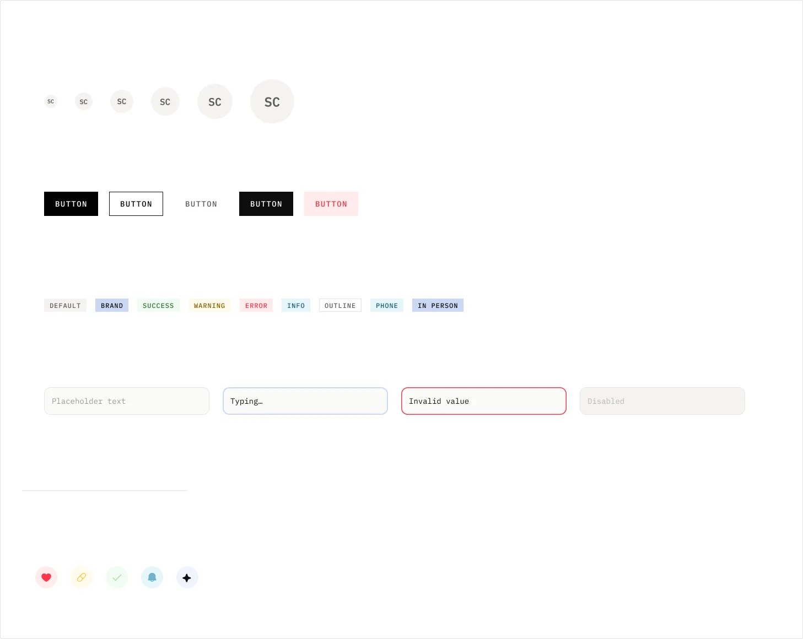Focus the 'Placeholder text' input field

click(127, 401)
